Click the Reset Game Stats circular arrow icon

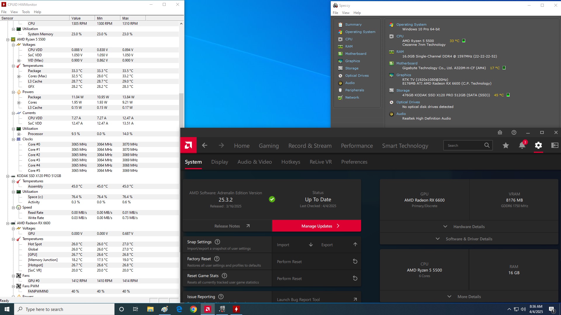click(355, 278)
